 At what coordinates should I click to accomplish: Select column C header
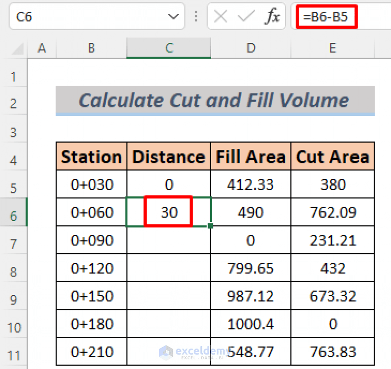click(169, 48)
